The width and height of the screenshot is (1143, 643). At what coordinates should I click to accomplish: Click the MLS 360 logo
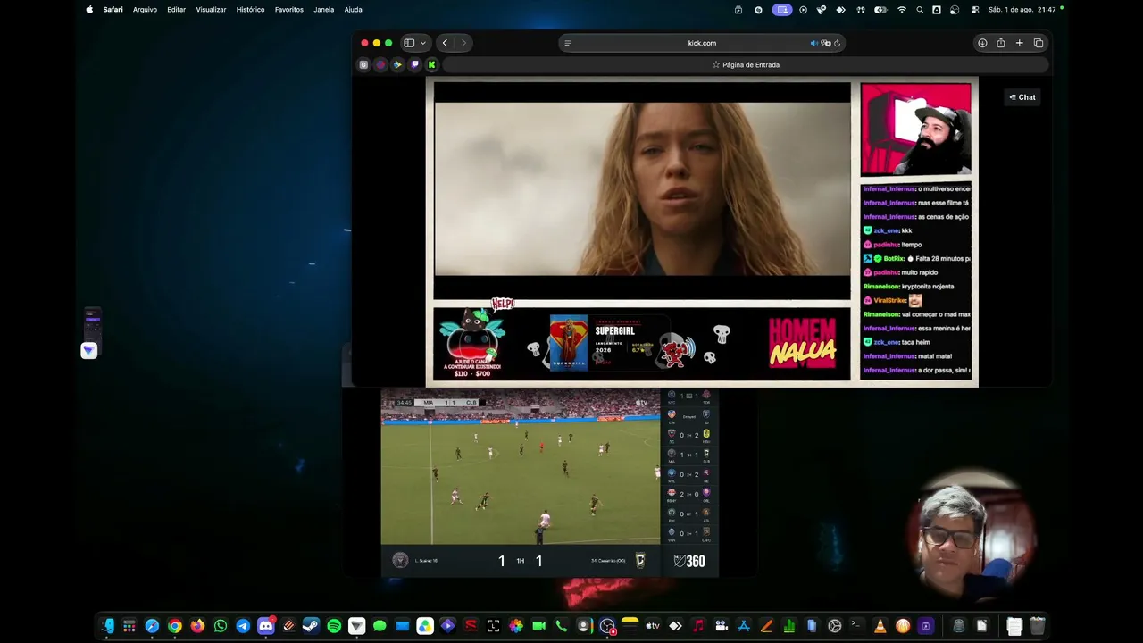[689, 561]
